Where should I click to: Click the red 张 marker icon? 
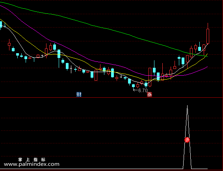[149, 94]
